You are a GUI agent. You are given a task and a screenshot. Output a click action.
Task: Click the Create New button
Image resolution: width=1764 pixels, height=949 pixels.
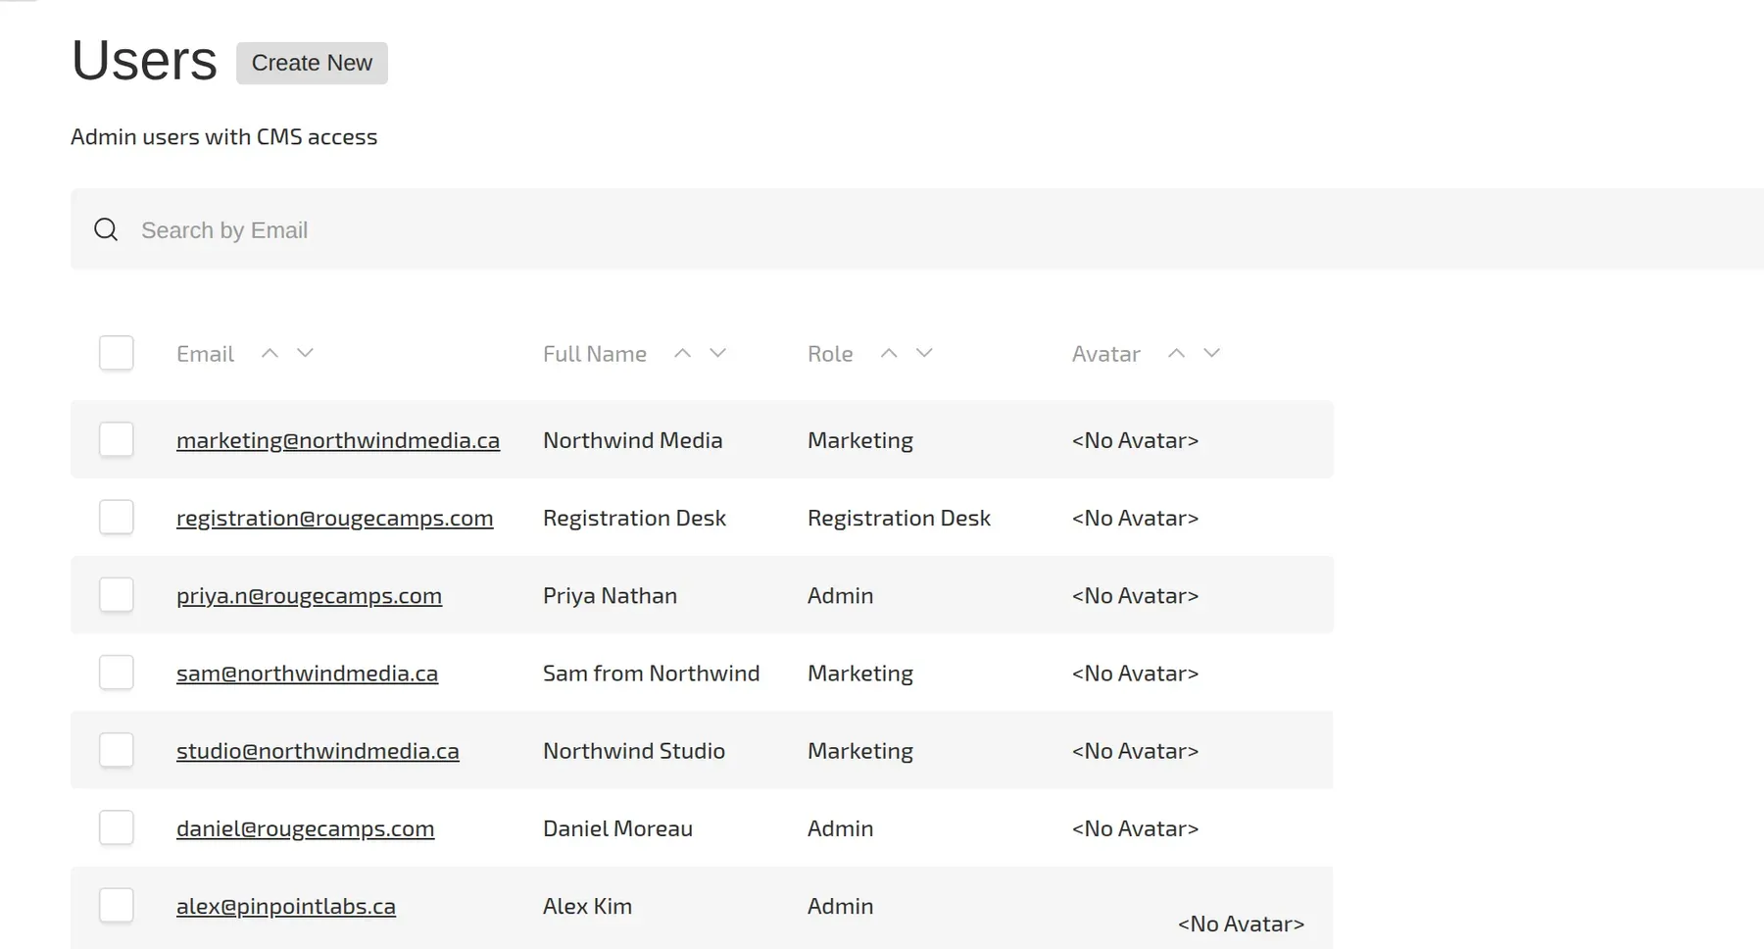tap(312, 63)
